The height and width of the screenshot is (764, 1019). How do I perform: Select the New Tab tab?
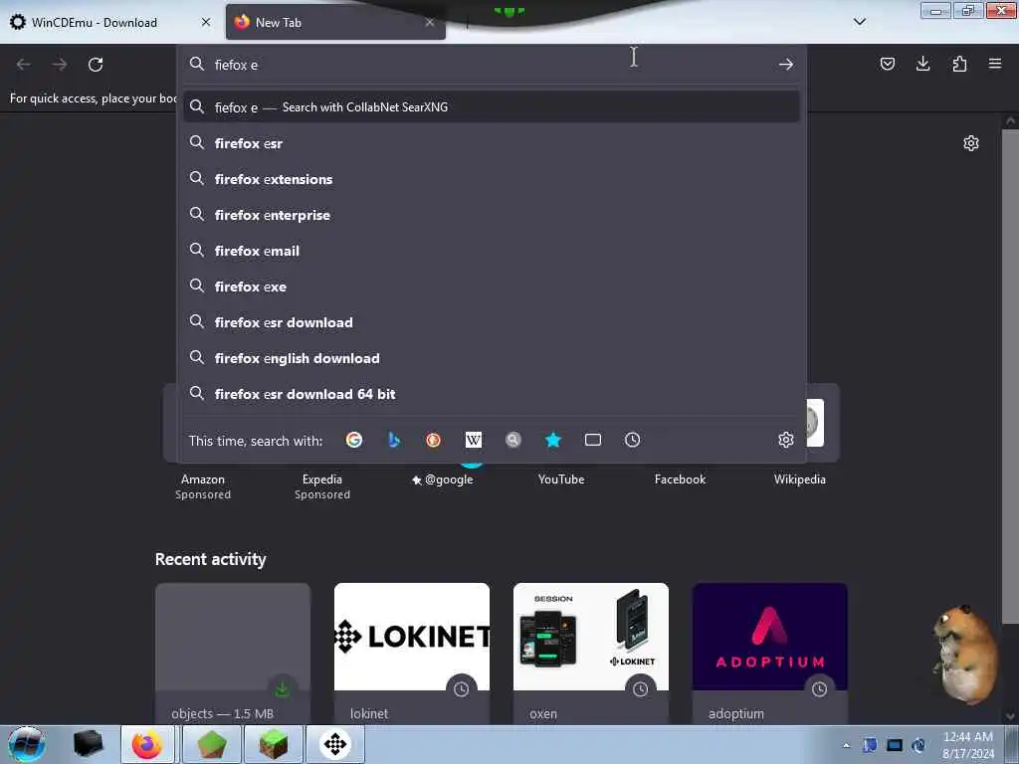pyautogui.click(x=335, y=22)
